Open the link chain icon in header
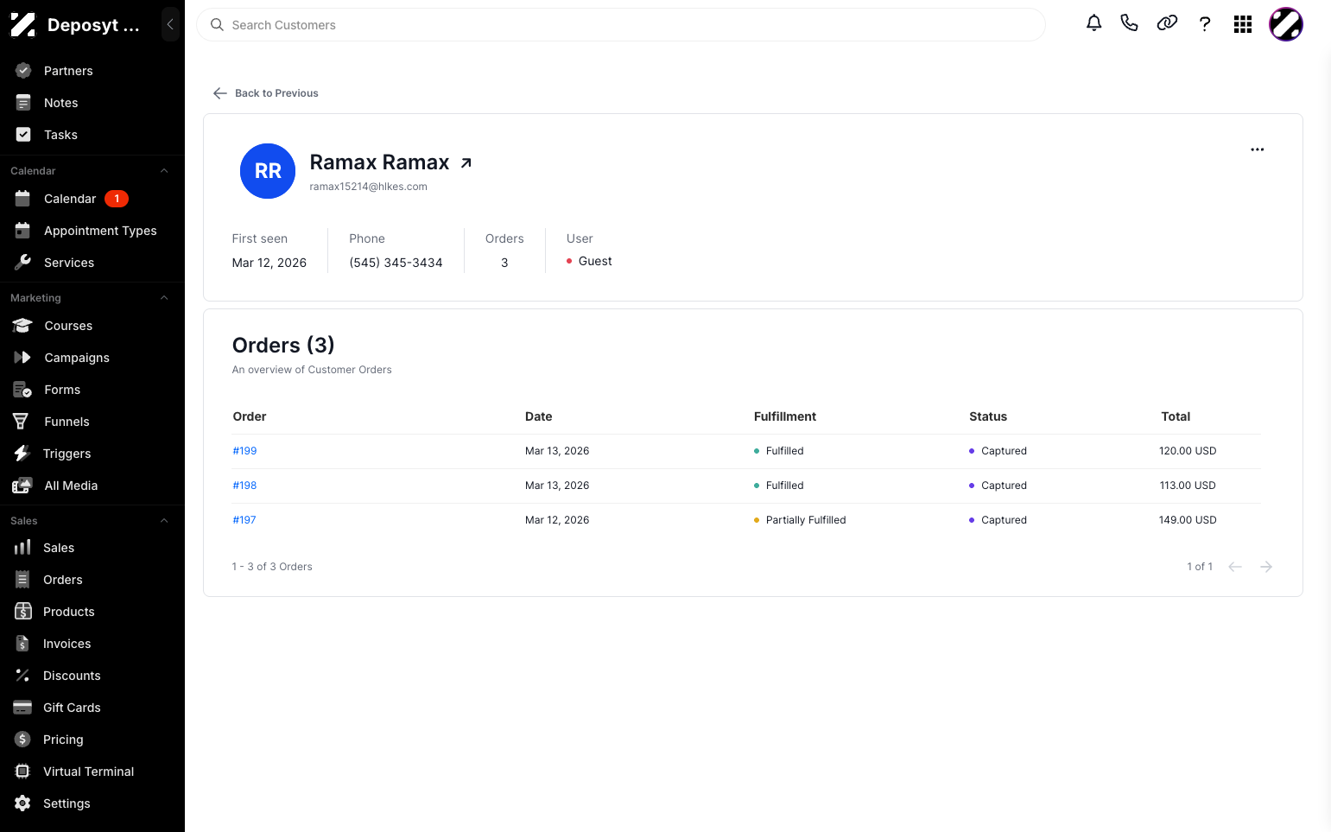Image resolution: width=1331 pixels, height=832 pixels. click(x=1167, y=23)
